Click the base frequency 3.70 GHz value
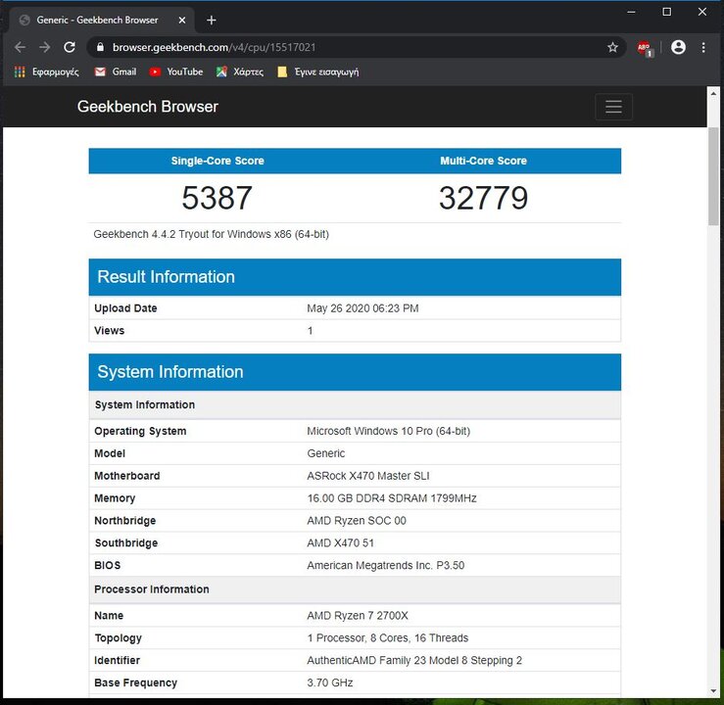This screenshot has height=705, width=724. click(330, 682)
